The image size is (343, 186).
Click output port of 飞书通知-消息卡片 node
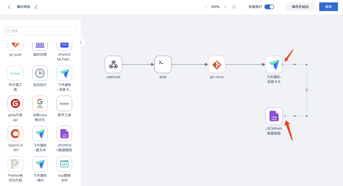(x=283, y=64)
